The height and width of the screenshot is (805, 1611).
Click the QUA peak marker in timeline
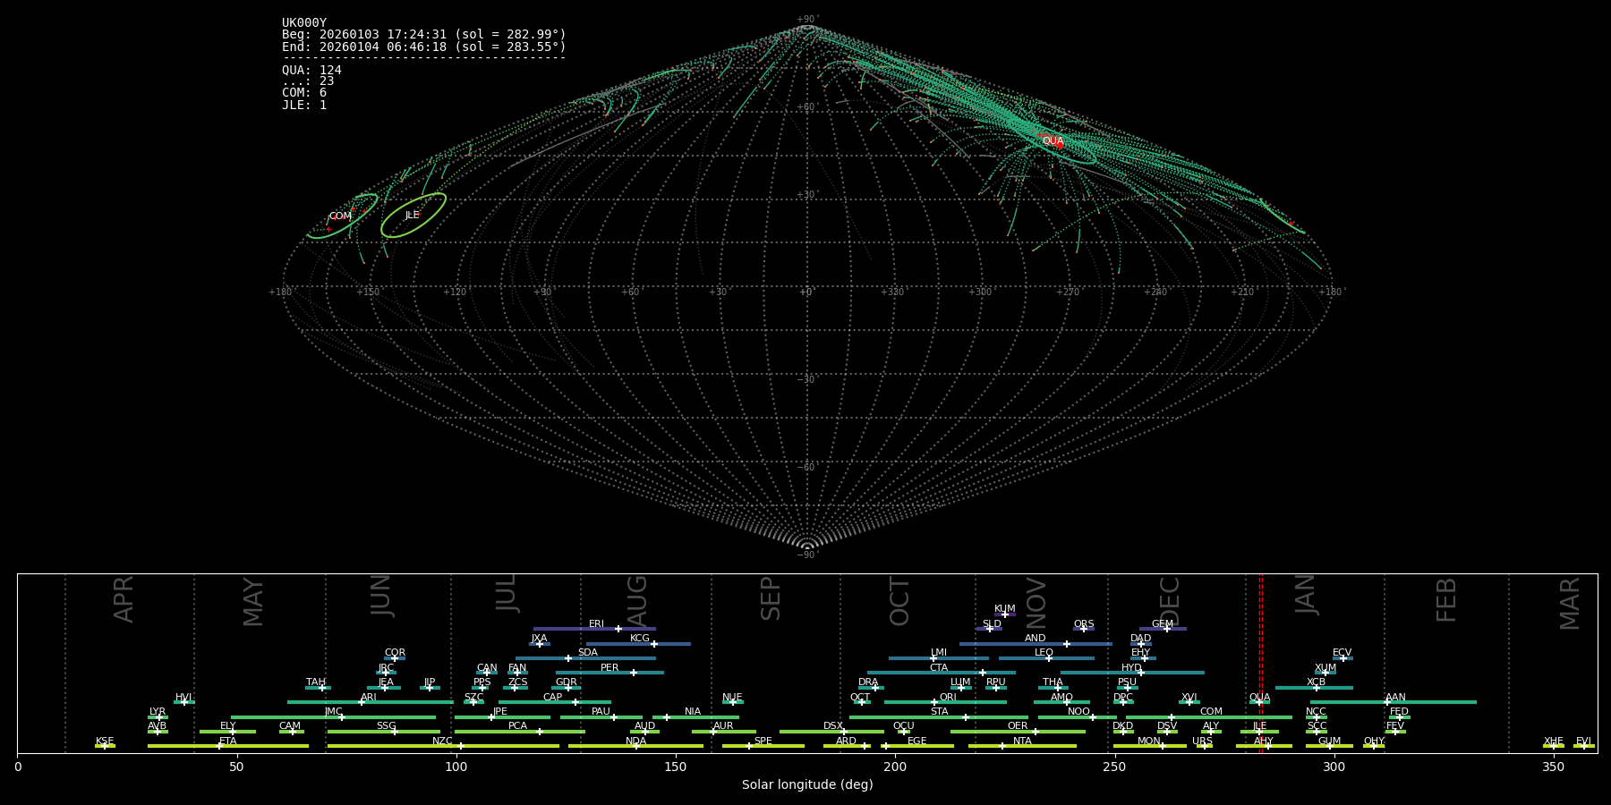(1258, 702)
